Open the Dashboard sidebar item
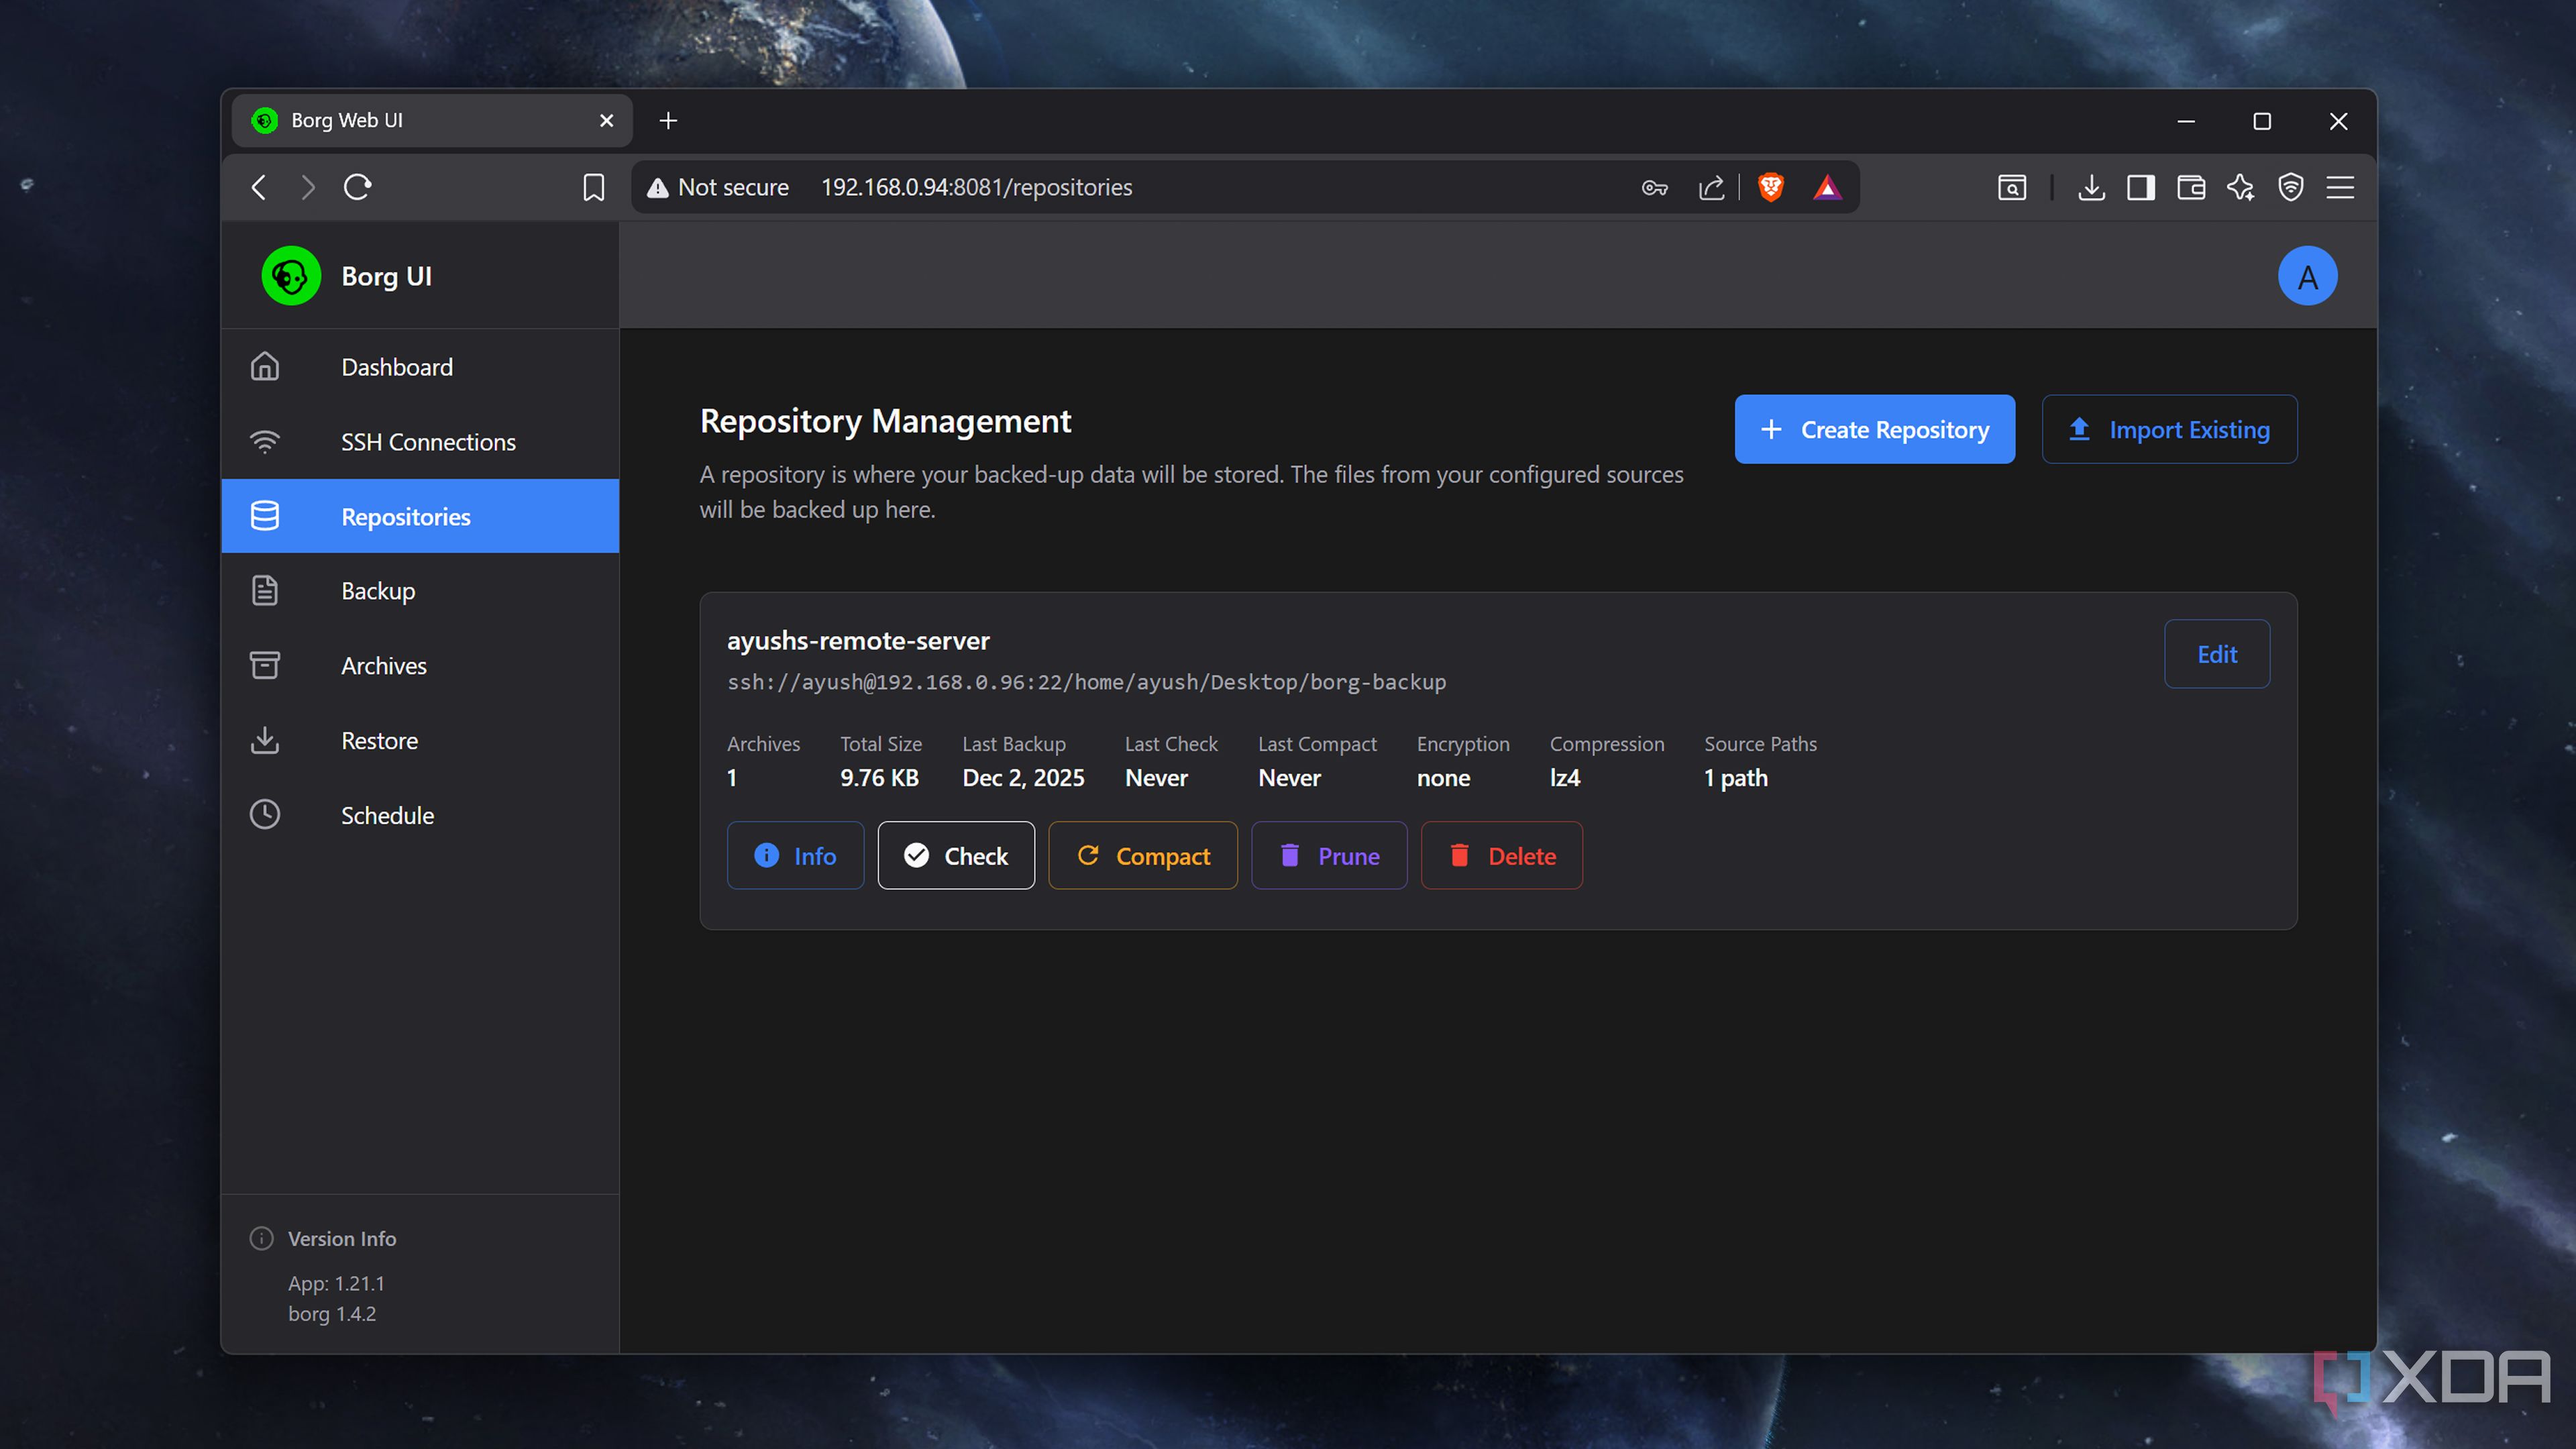The width and height of the screenshot is (2576, 1449). point(420,367)
